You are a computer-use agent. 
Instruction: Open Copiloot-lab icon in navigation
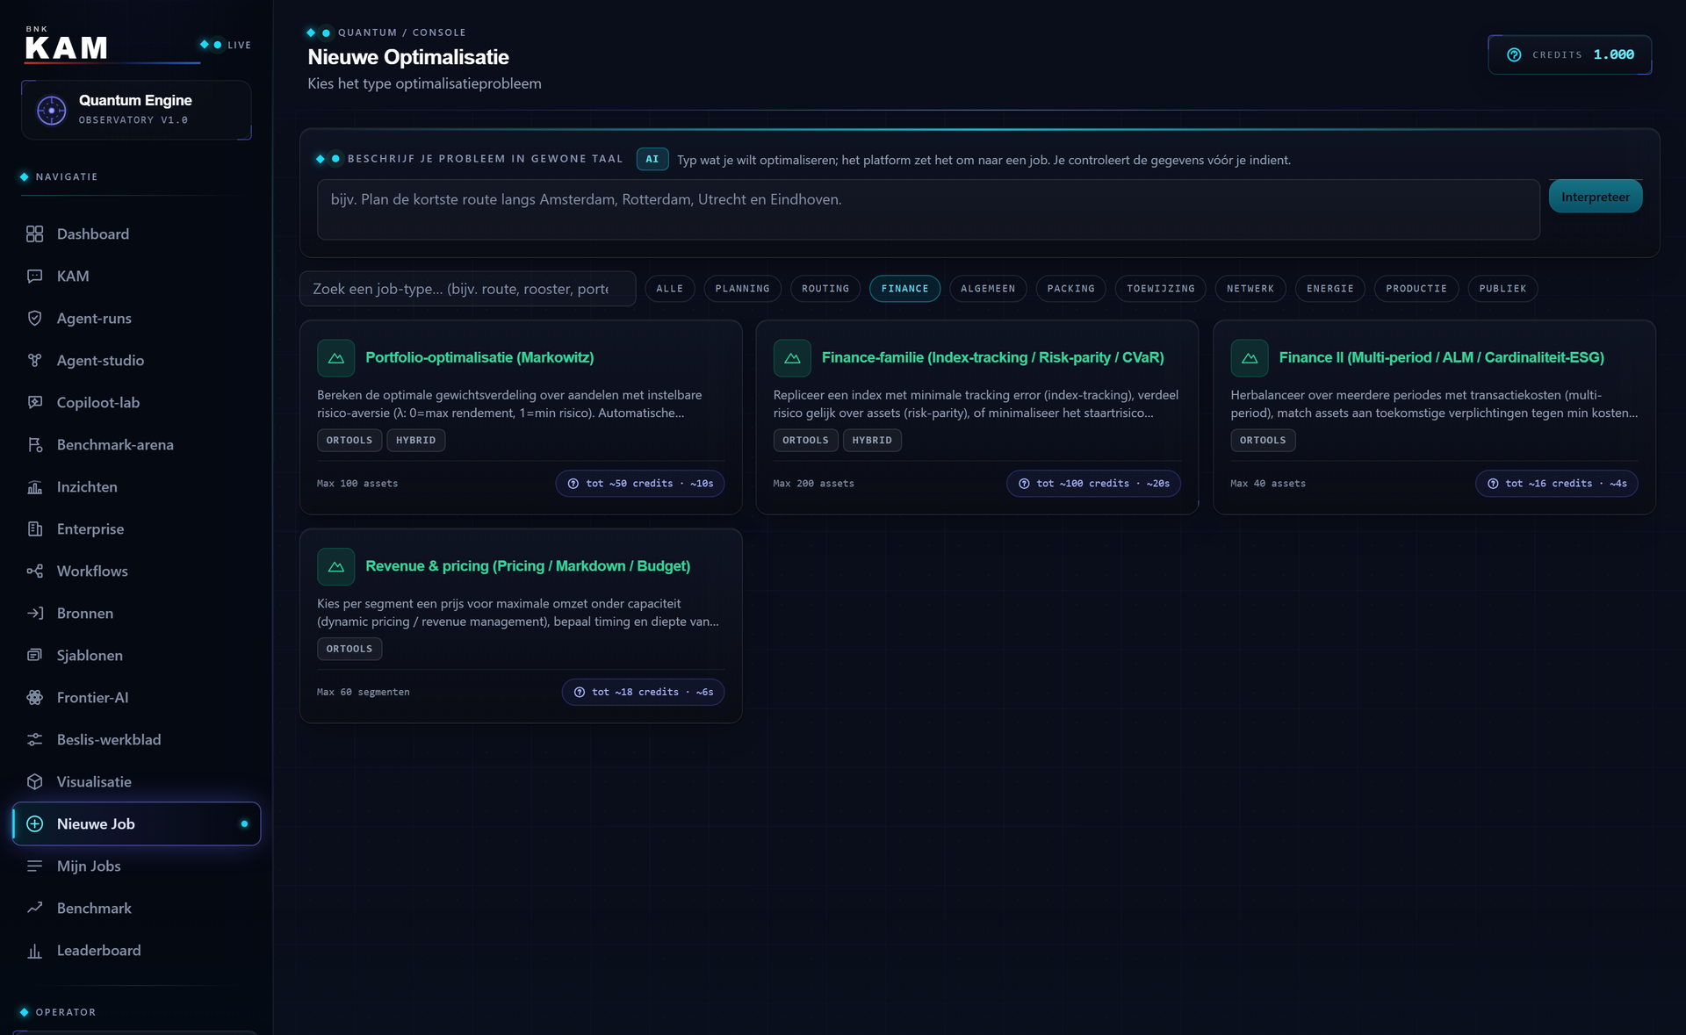(x=34, y=402)
